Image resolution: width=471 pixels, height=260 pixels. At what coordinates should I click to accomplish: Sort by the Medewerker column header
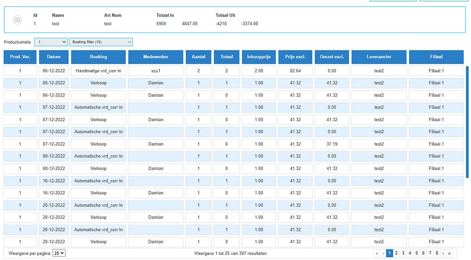pos(155,57)
